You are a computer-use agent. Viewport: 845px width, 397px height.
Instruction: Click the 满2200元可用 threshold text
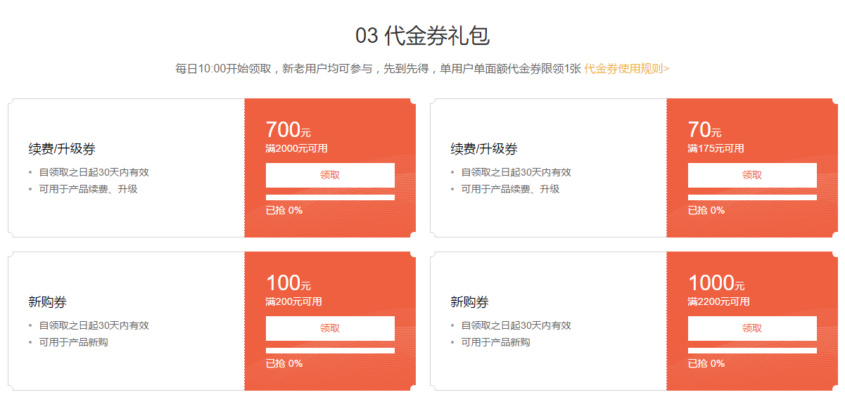click(718, 301)
